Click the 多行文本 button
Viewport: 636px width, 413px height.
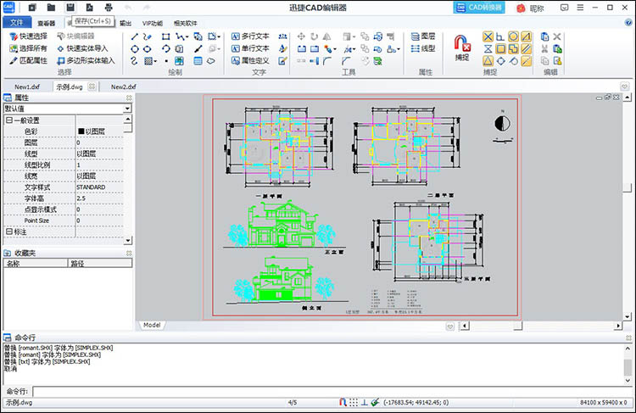pos(250,36)
